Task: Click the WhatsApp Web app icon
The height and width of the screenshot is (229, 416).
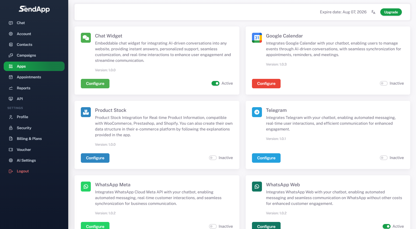Action: pyautogui.click(x=257, y=187)
